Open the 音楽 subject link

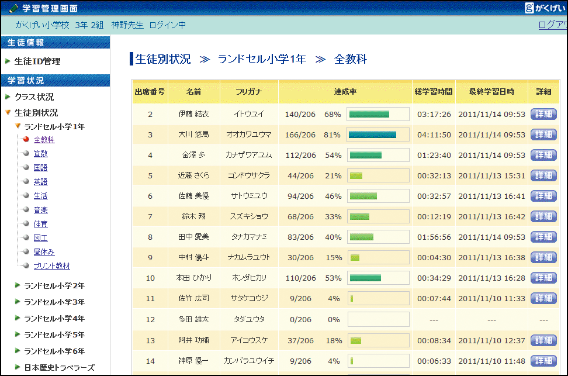[40, 210]
